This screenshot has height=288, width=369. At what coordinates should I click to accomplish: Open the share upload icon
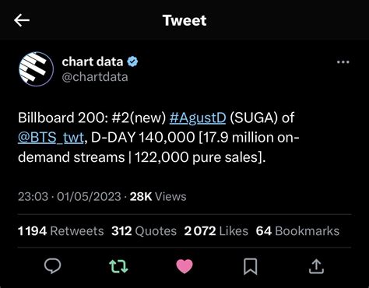tap(316, 267)
